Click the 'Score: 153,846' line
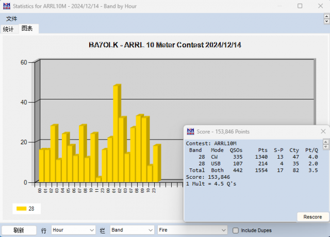This screenshot has height=237, width=330. 208,177
